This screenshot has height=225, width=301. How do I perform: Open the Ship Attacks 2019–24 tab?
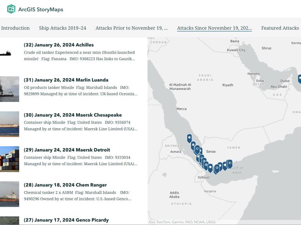point(63,28)
